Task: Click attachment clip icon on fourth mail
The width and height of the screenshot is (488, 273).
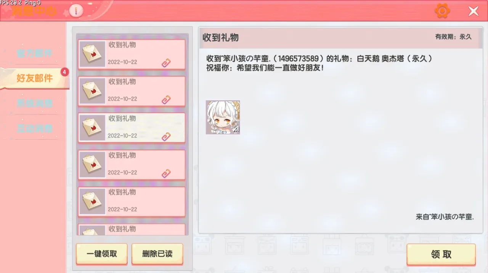Action: tap(166, 174)
